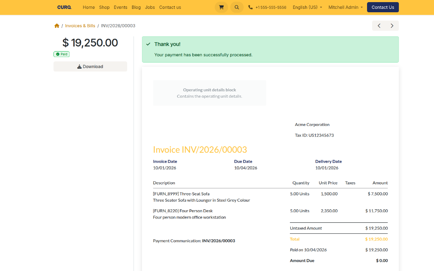Click Tax ID: US12345673

pyautogui.click(x=314, y=135)
